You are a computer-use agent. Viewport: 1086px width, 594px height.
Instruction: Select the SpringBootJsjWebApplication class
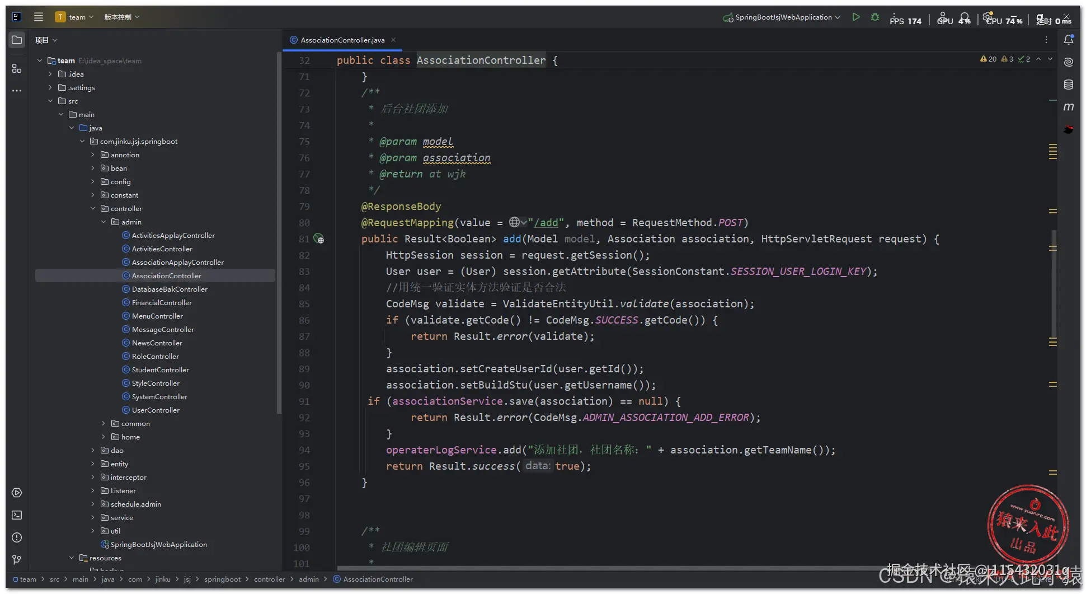[x=154, y=545]
